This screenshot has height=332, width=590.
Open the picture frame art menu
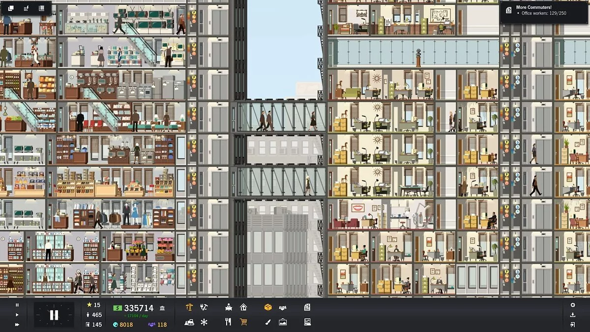point(283,322)
